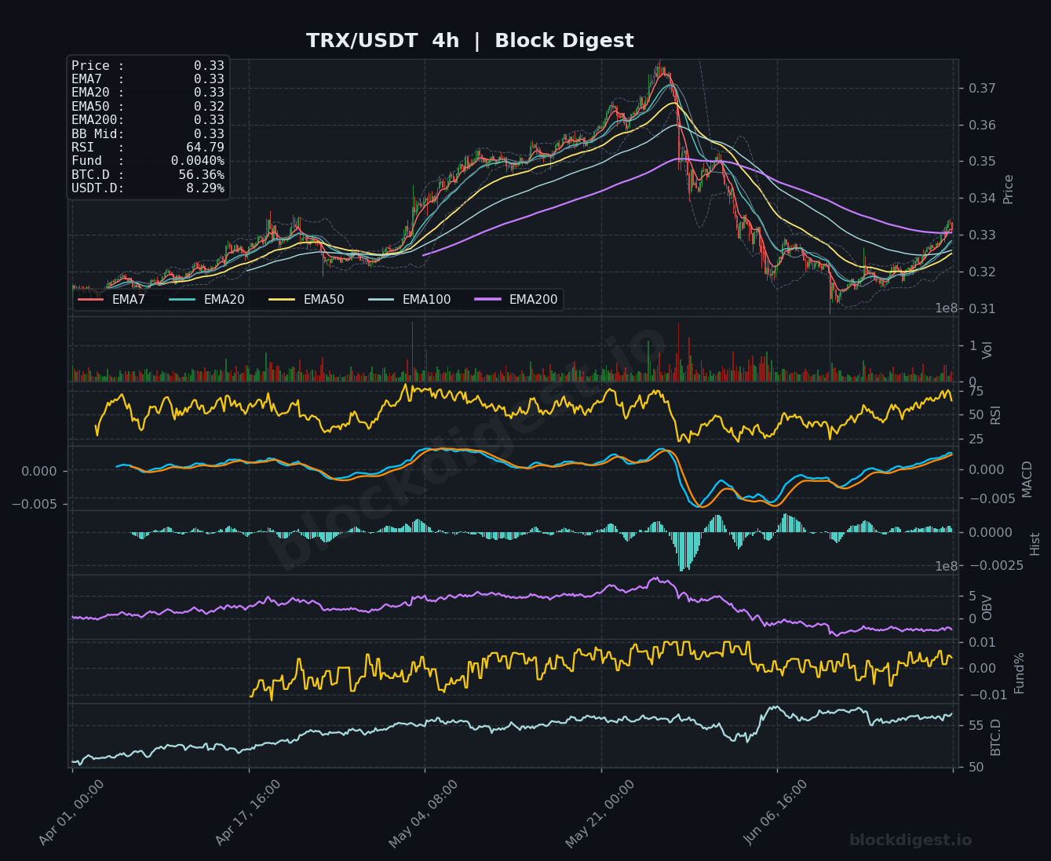Screen dimensions: 1051x861
Task: Click the Jun 06, 16:00 date label
Action: (x=775, y=812)
